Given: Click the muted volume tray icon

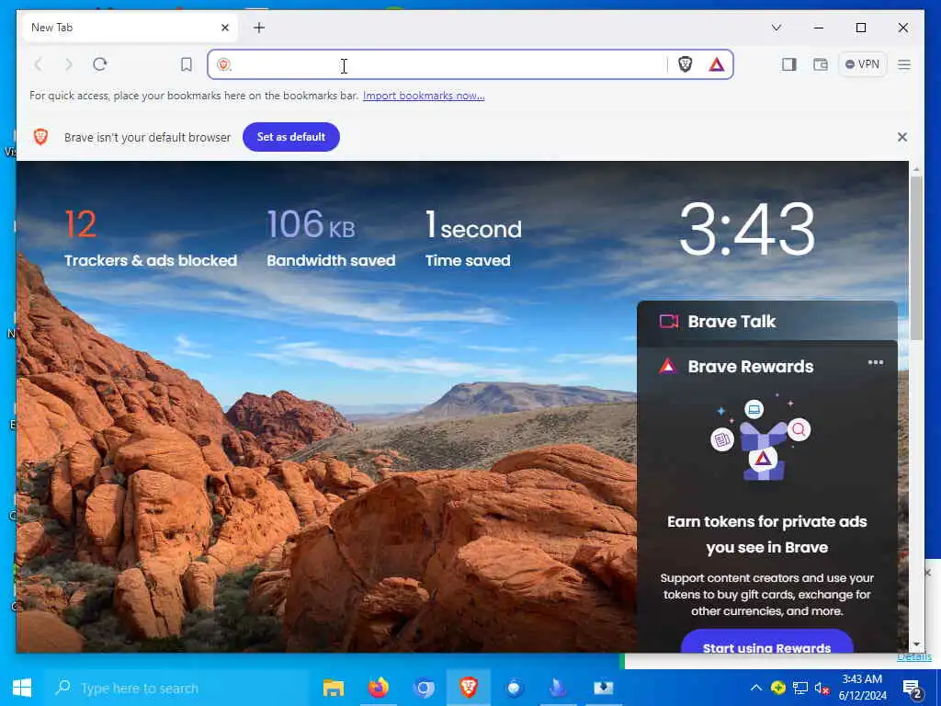Looking at the screenshot, I should point(822,688).
